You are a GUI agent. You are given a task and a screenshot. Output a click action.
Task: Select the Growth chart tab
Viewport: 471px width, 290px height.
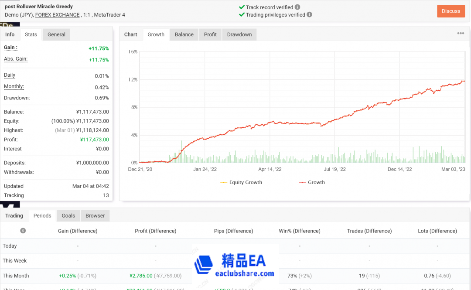[156, 34]
